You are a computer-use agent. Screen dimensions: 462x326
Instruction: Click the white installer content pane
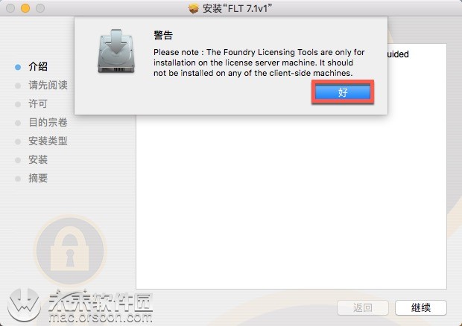[x=291, y=202]
